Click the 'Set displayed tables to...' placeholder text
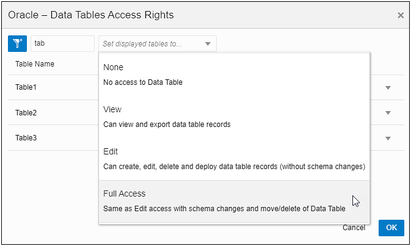411x246 pixels. coord(150,44)
